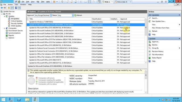182x102 pixels.
Task: Click the Approve icon in the Update section
Action: (150, 42)
